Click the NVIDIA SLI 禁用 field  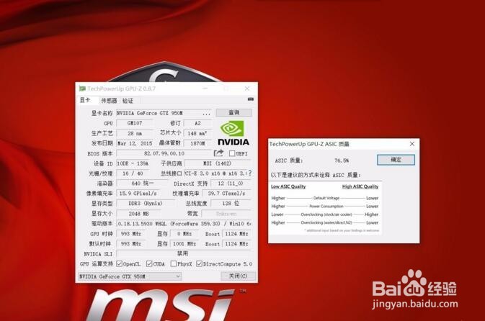tap(184, 253)
